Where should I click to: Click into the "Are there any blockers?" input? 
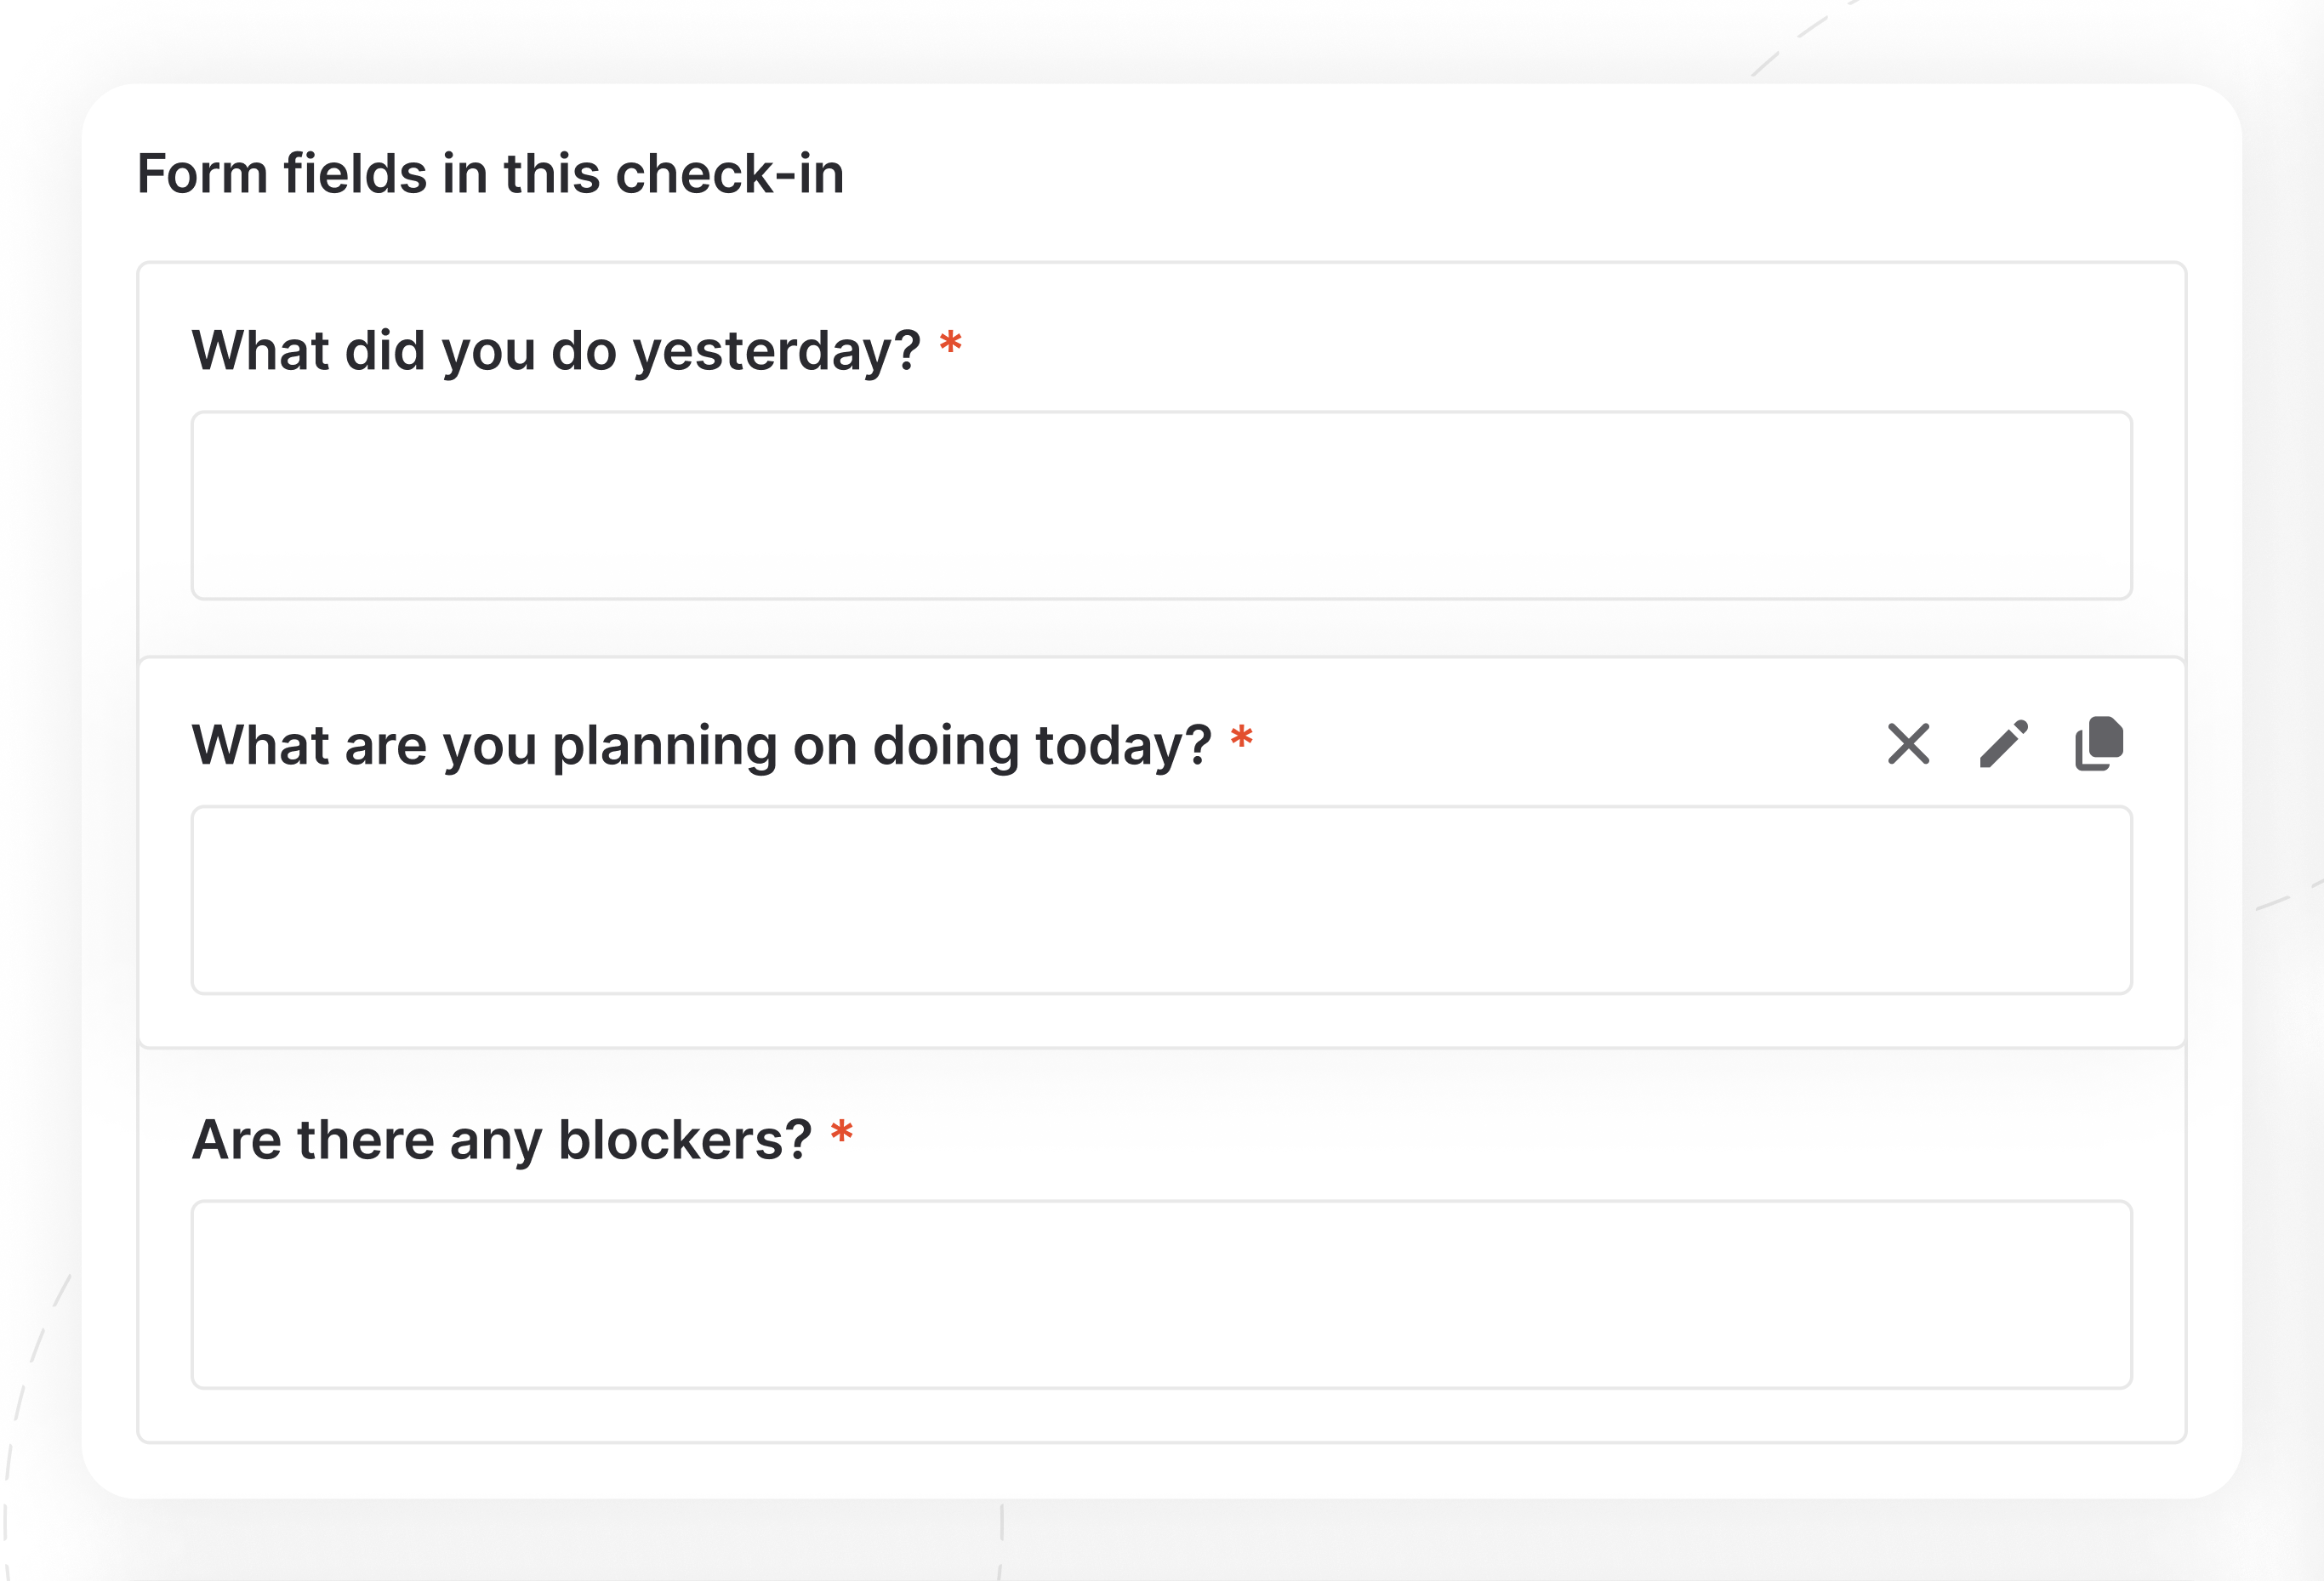[1161, 1295]
